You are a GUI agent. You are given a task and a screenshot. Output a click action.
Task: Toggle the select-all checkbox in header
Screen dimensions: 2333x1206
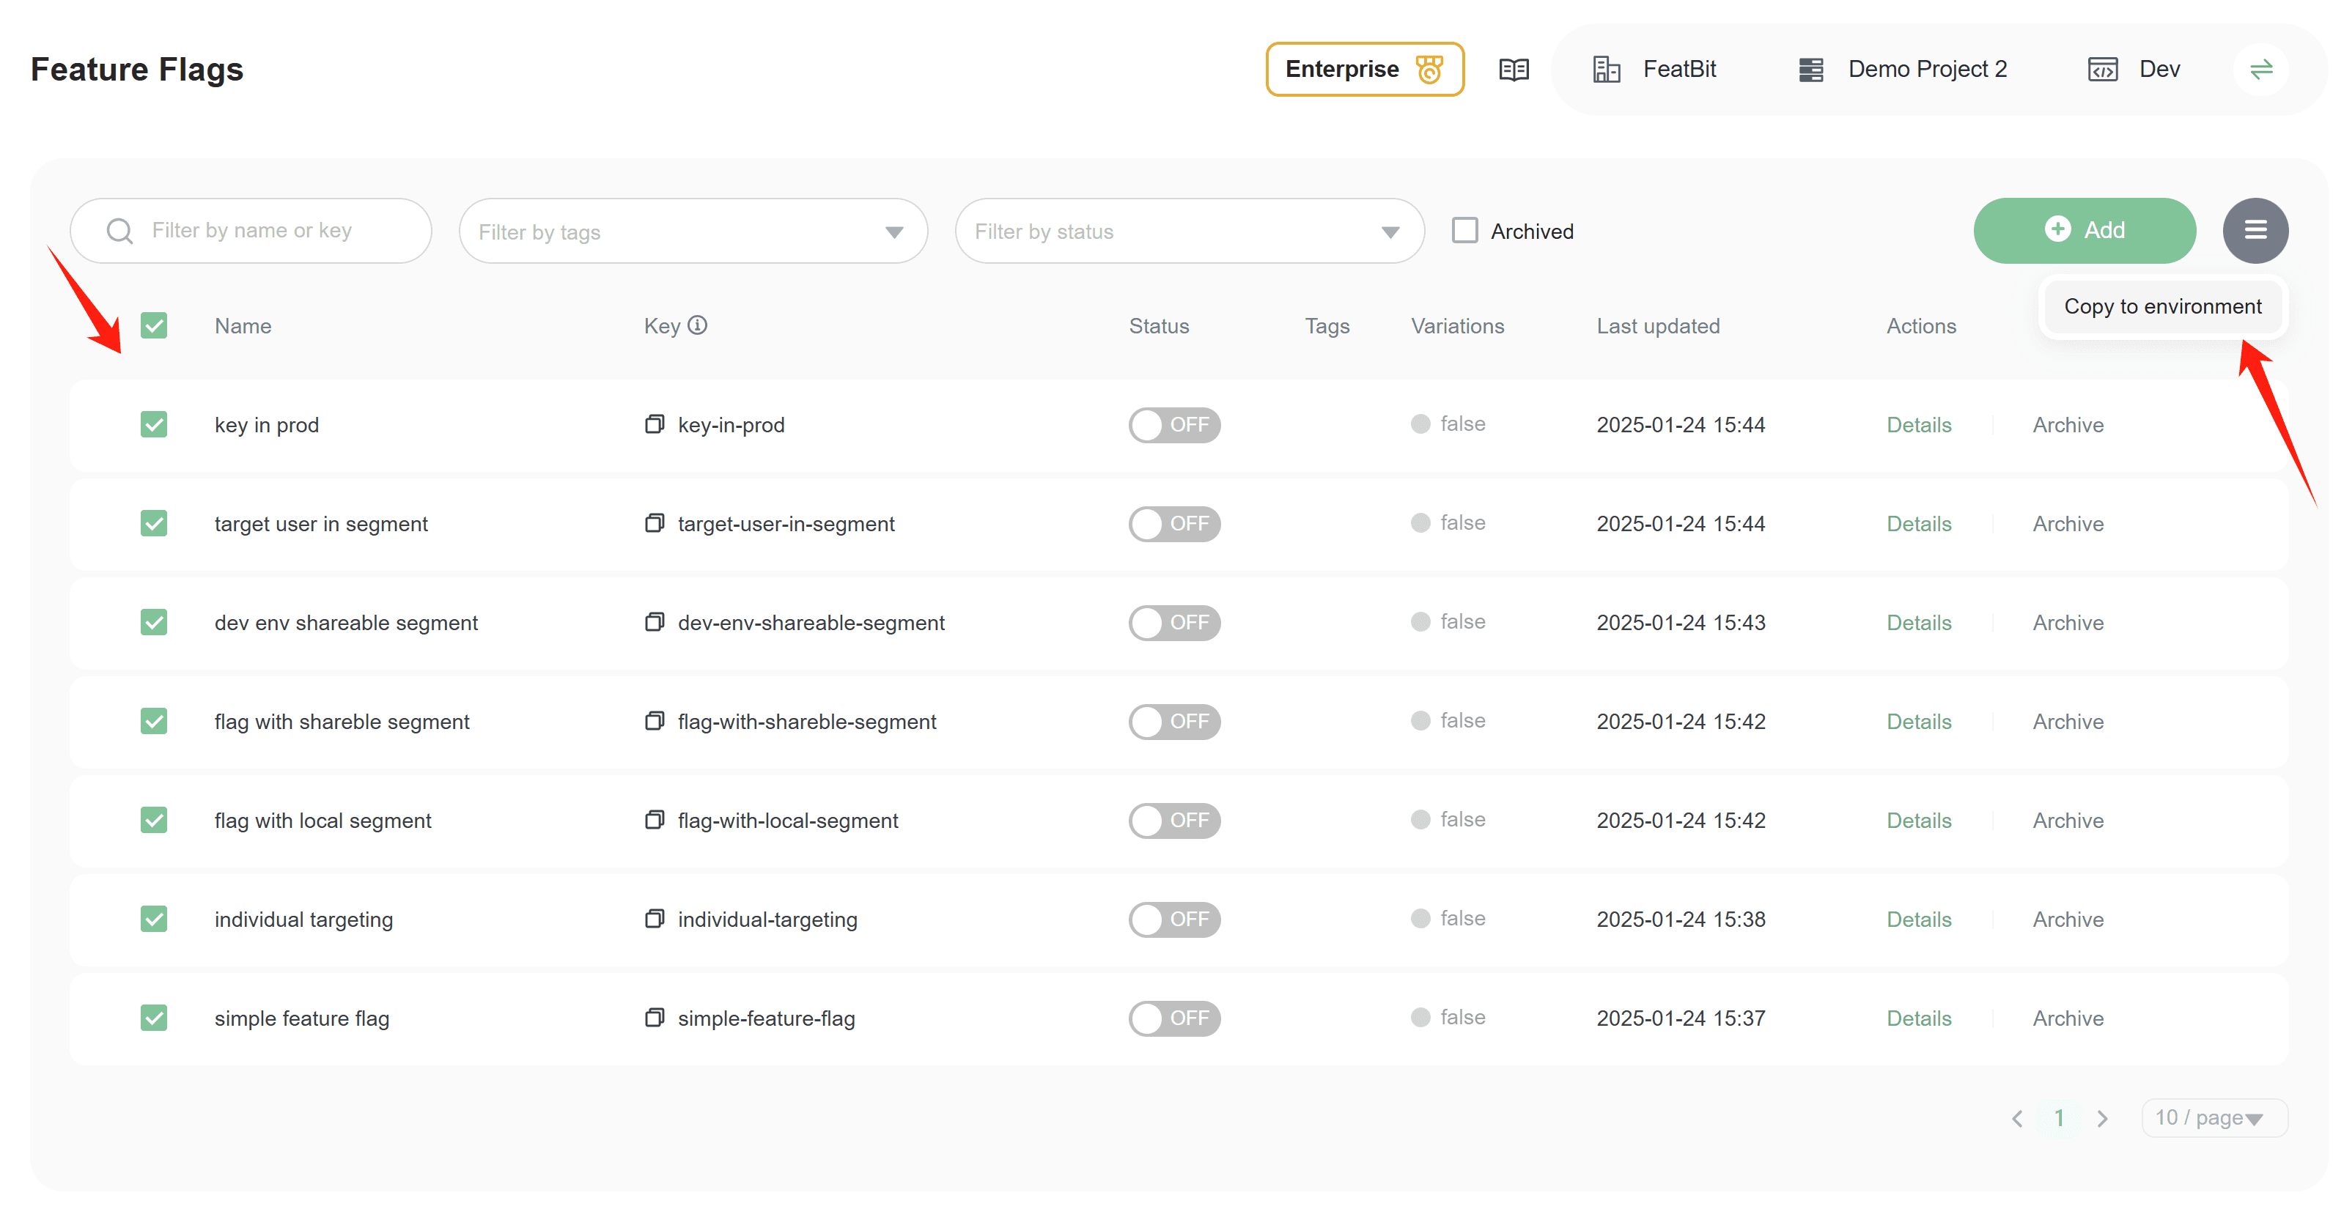[154, 325]
